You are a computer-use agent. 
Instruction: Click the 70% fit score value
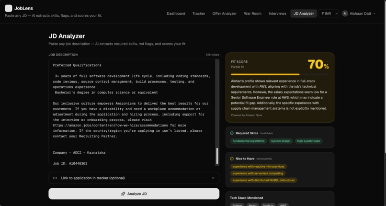point(318,65)
